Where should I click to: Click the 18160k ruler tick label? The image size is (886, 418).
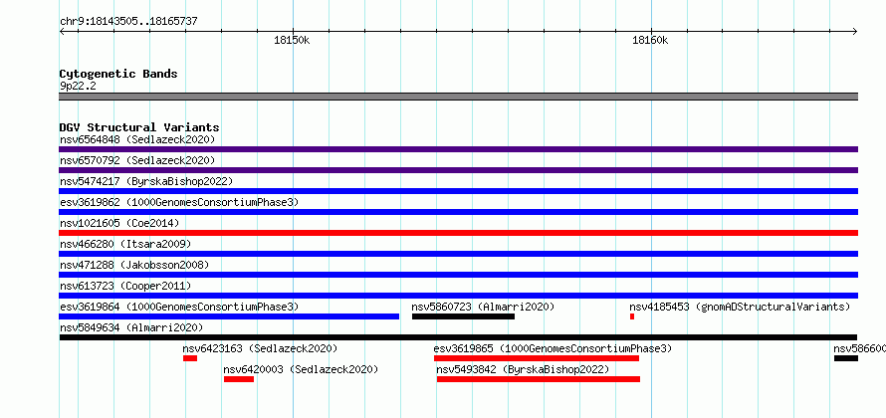pyautogui.click(x=650, y=40)
